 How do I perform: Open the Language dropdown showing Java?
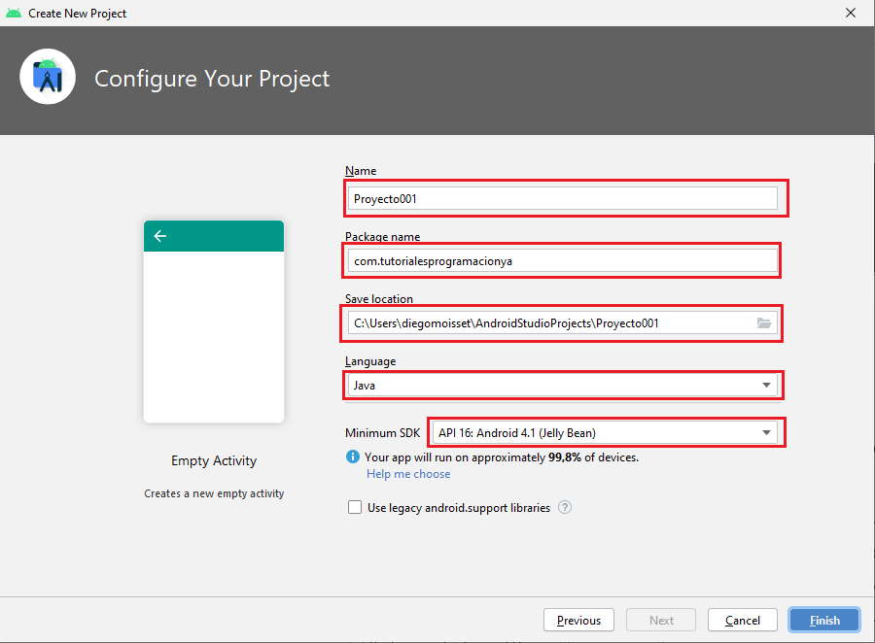pos(563,385)
